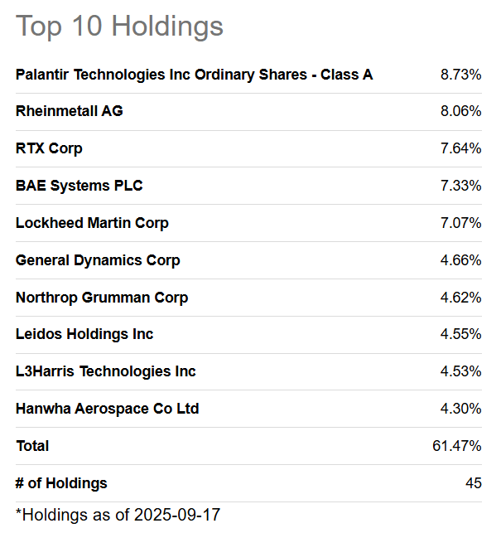Image resolution: width=501 pixels, height=533 pixels.
Task: Select the Rheinmetall AG holding
Action: point(70,111)
